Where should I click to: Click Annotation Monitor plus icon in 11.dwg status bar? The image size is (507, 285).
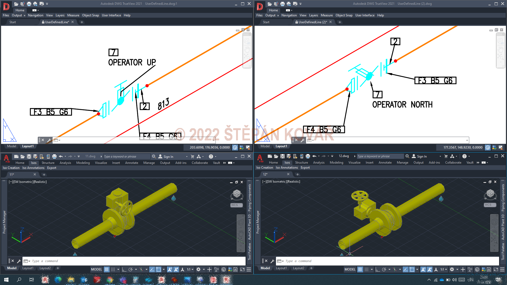click(x=209, y=269)
